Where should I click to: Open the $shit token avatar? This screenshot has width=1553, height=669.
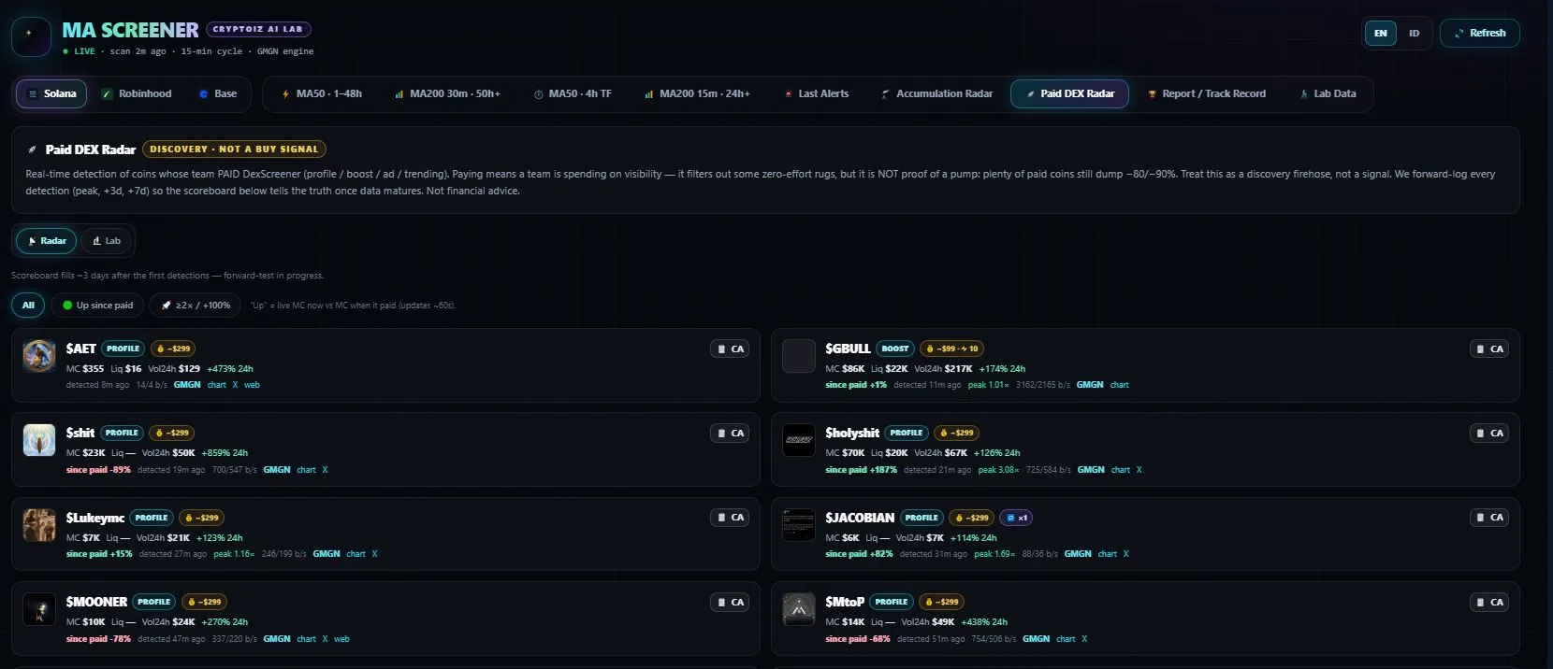pyautogui.click(x=39, y=441)
